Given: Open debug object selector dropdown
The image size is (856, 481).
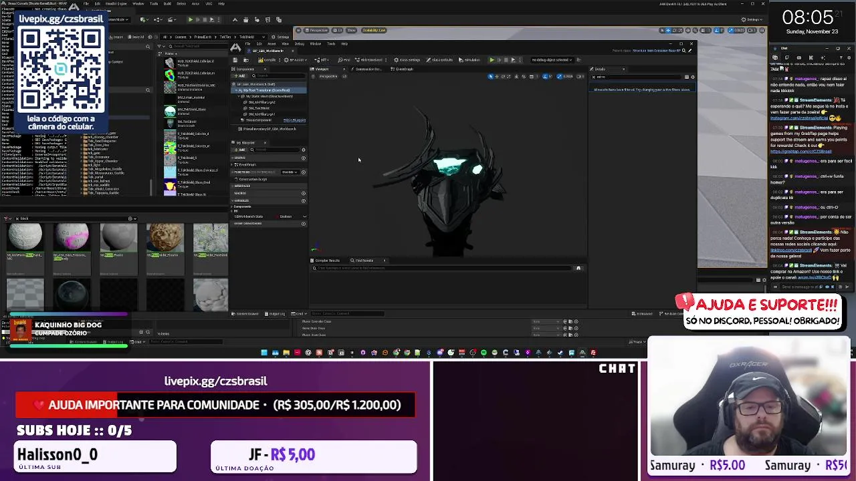Looking at the screenshot, I should (x=552, y=59).
